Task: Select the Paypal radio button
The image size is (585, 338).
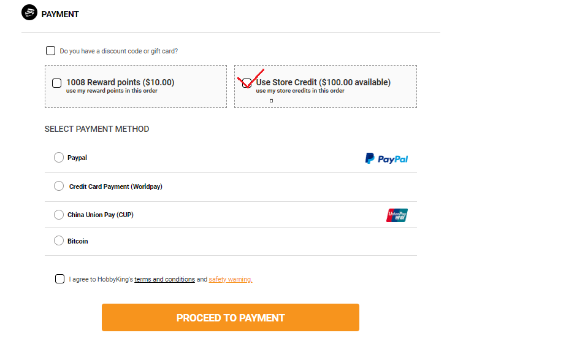Action: [x=59, y=158]
